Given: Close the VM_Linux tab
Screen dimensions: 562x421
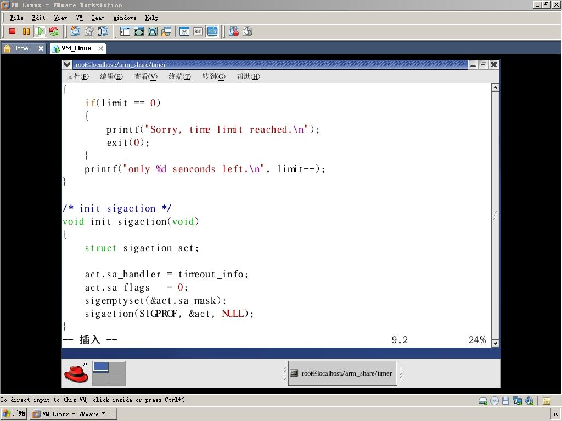Looking at the screenshot, I should [101, 48].
